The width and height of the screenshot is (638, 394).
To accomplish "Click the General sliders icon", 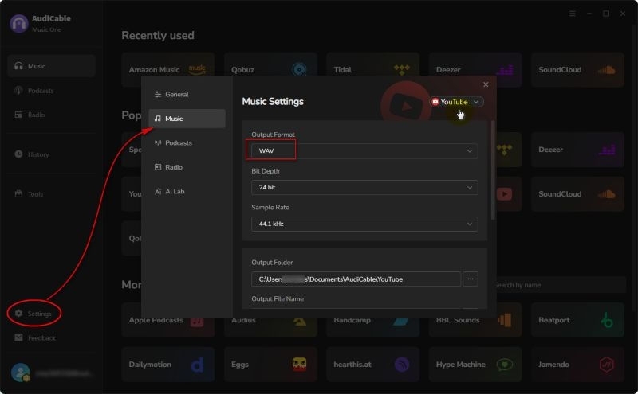I will coord(158,94).
